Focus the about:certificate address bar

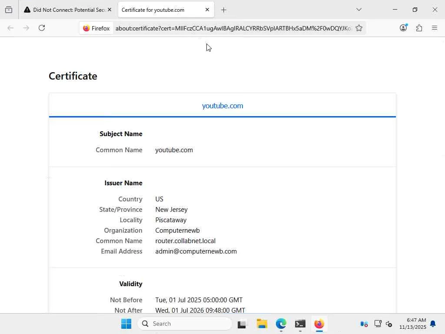pos(233,28)
